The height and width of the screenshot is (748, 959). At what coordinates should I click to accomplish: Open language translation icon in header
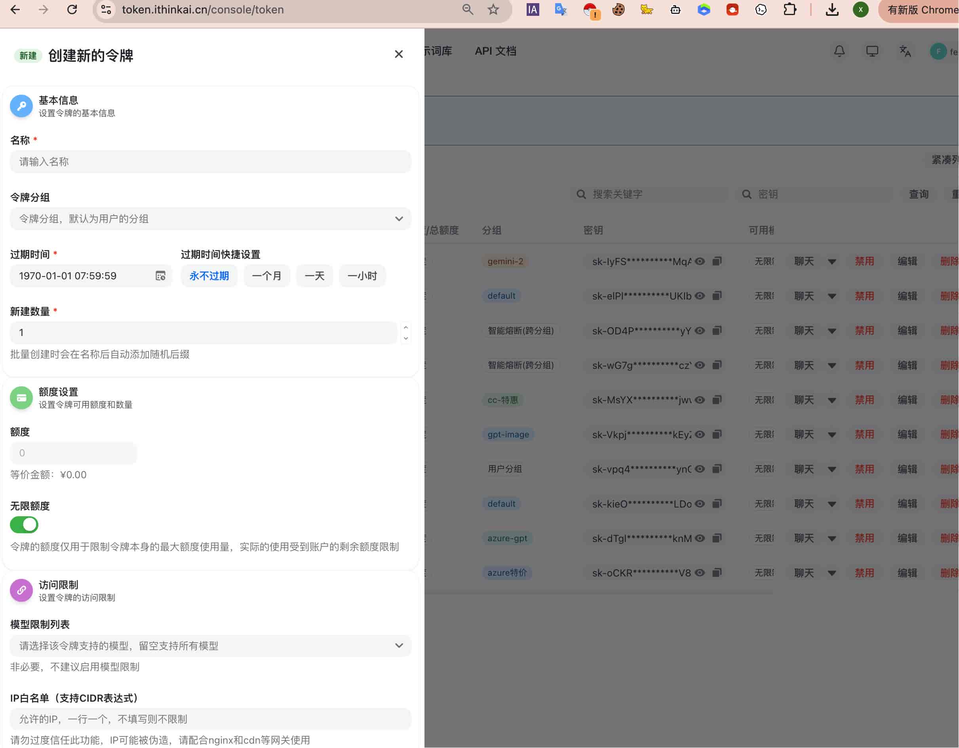click(906, 52)
